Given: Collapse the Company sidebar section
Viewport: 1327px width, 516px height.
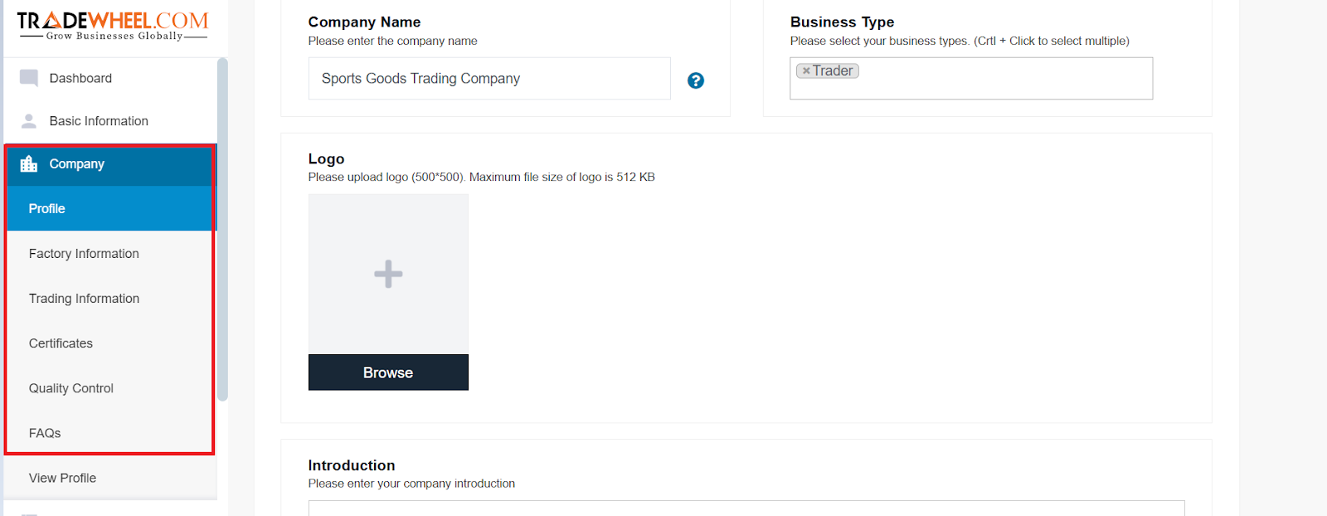Looking at the screenshot, I should (x=110, y=164).
